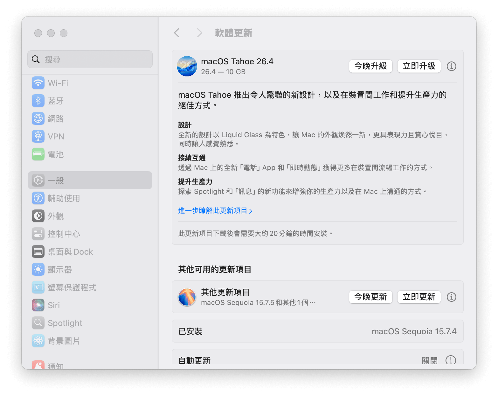Click the 電池 battery icon
Screen dimensions: 498x396
pyautogui.click(x=38, y=154)
